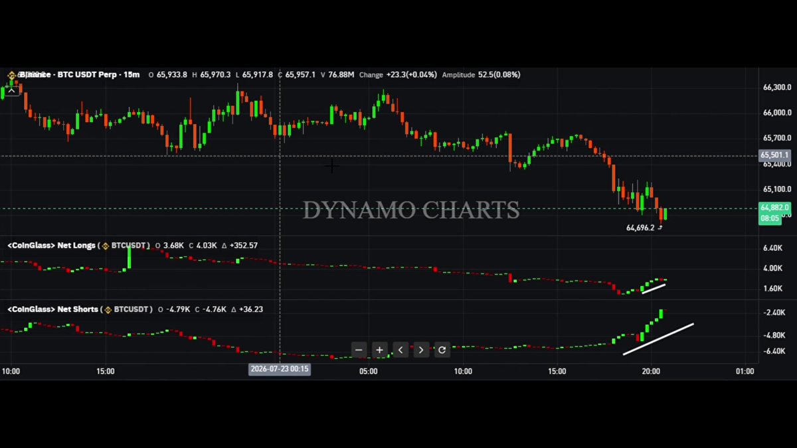This screenshot has width=797, height=448.
Task: Zoom out the chart with the minus button
Action: click(x=359, y=350)
